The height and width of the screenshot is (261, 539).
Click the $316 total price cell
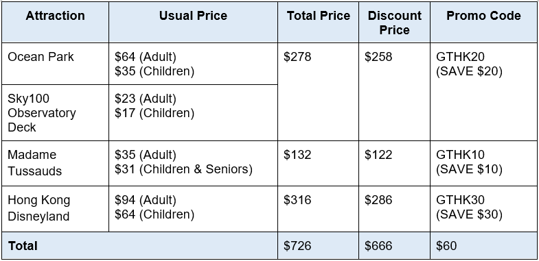319,209
